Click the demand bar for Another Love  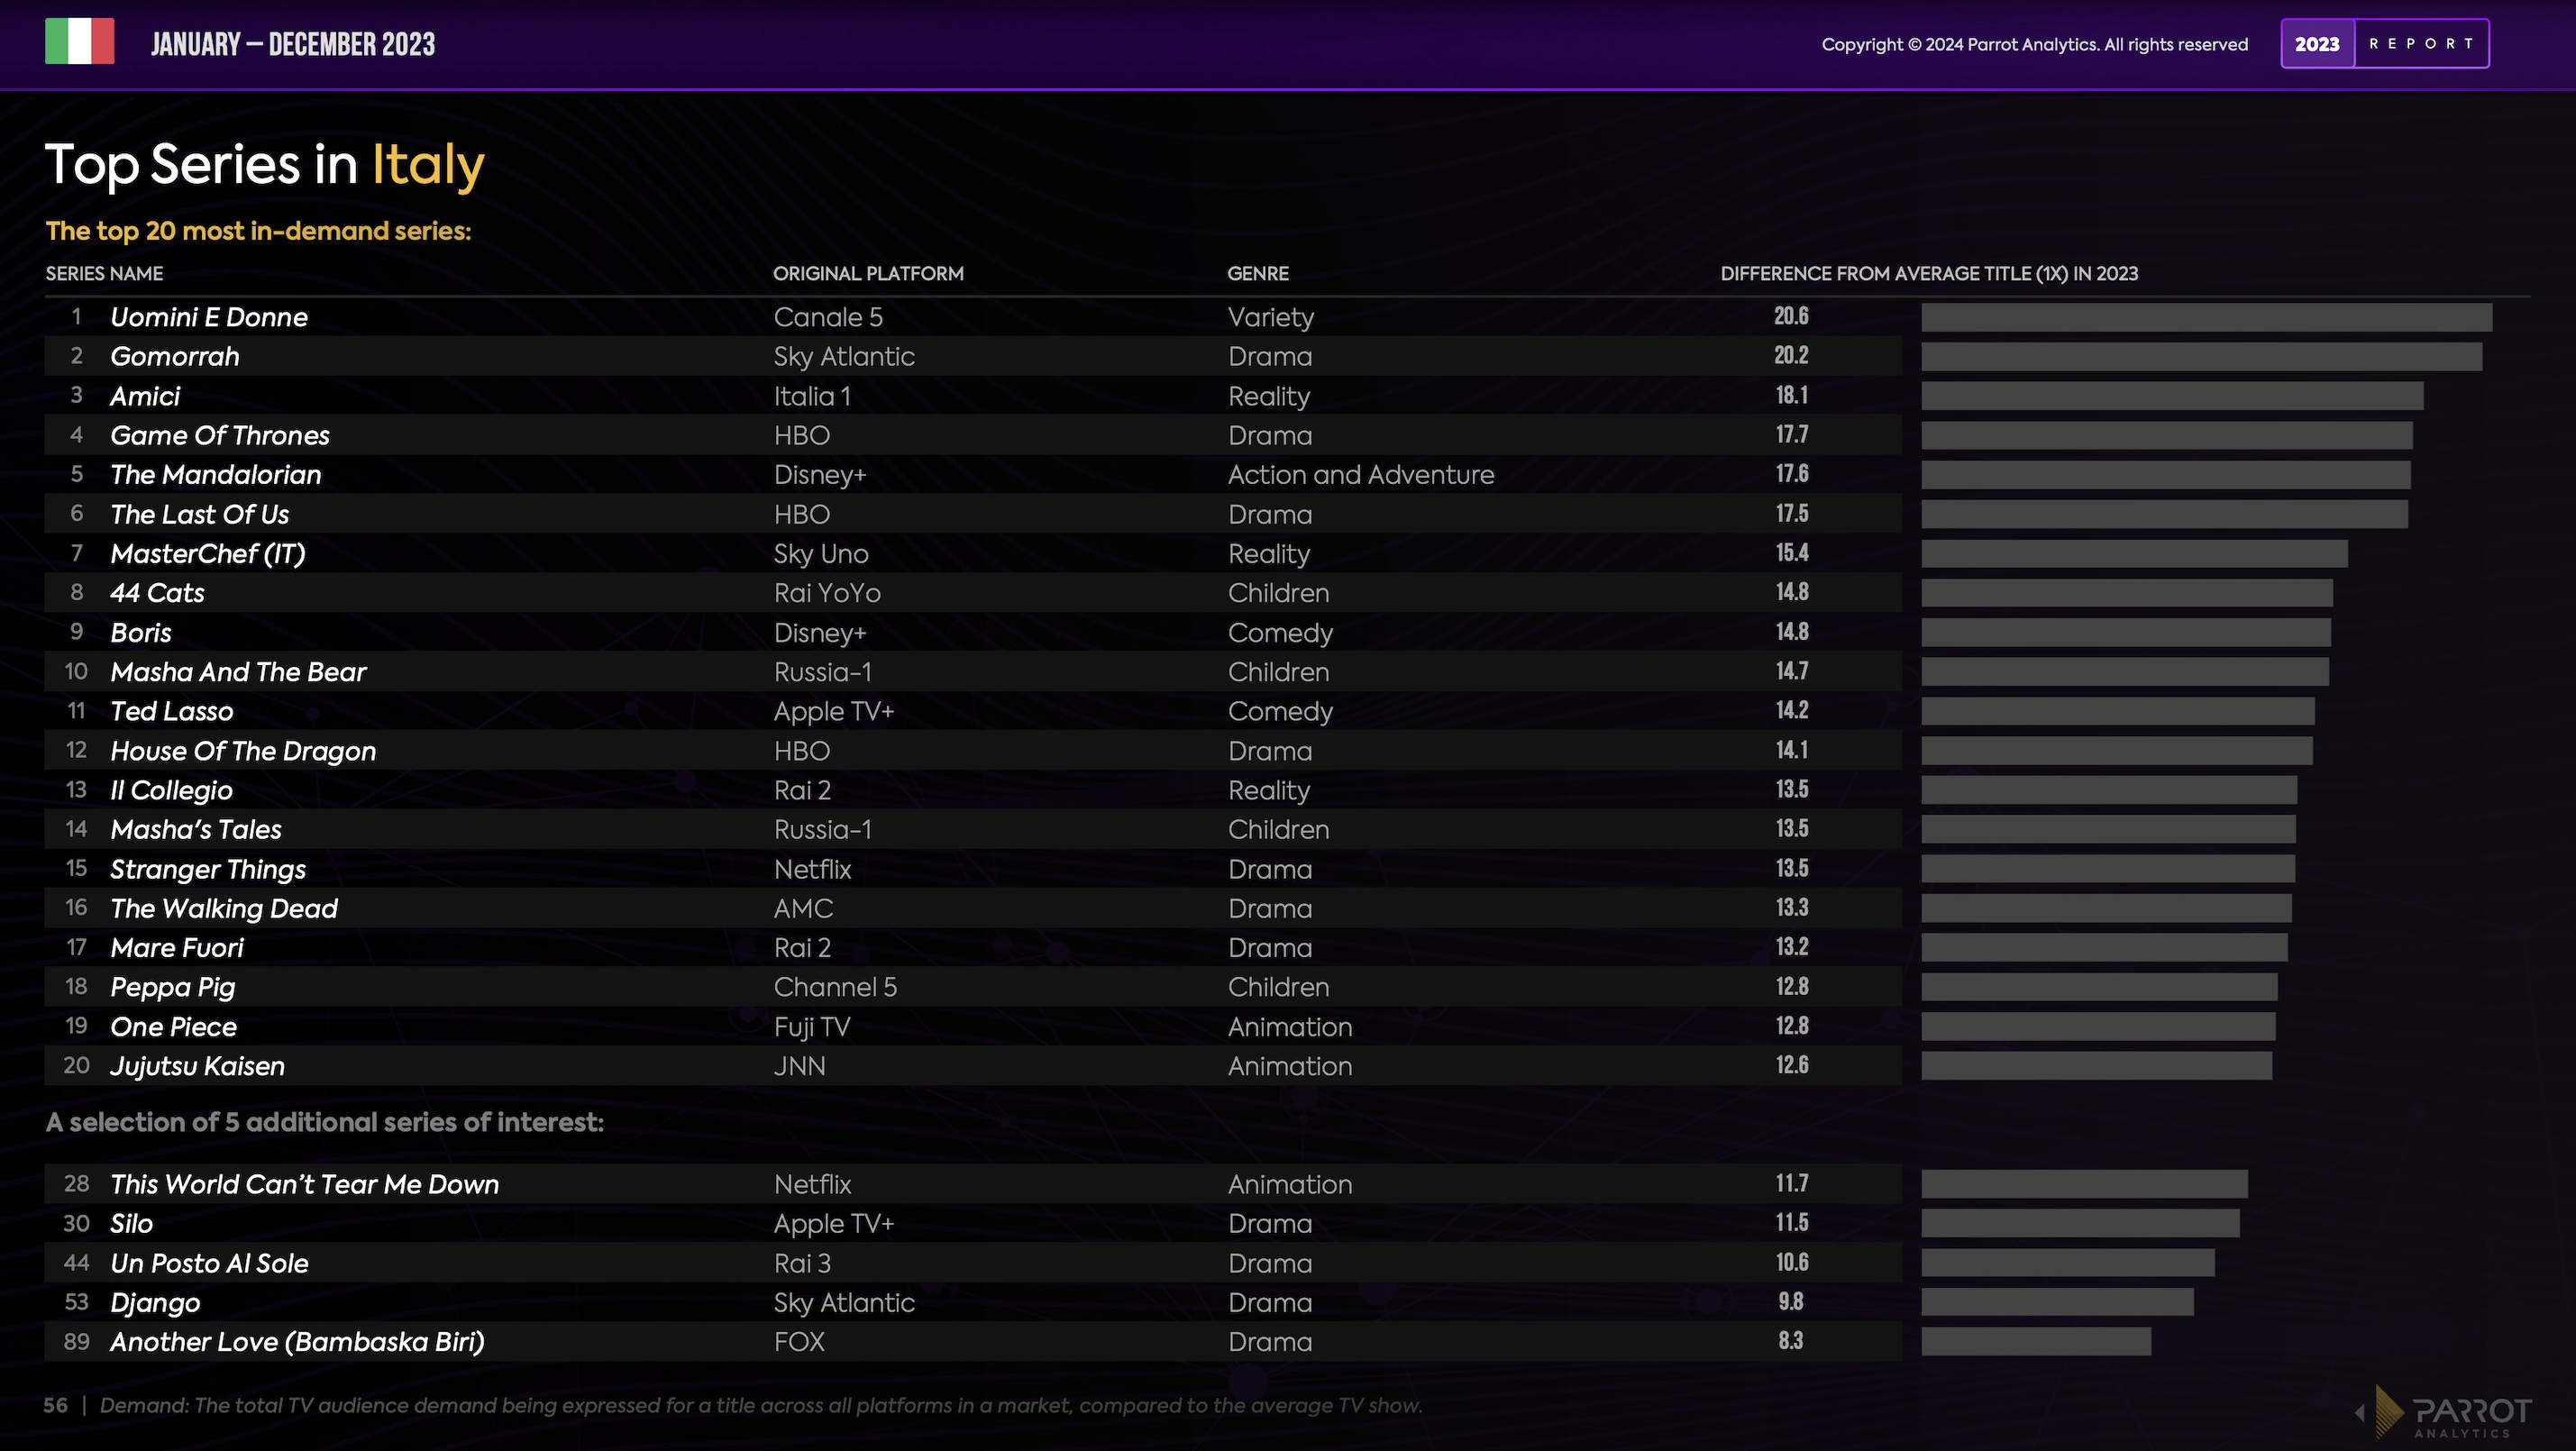(x=2036, y=1342)
